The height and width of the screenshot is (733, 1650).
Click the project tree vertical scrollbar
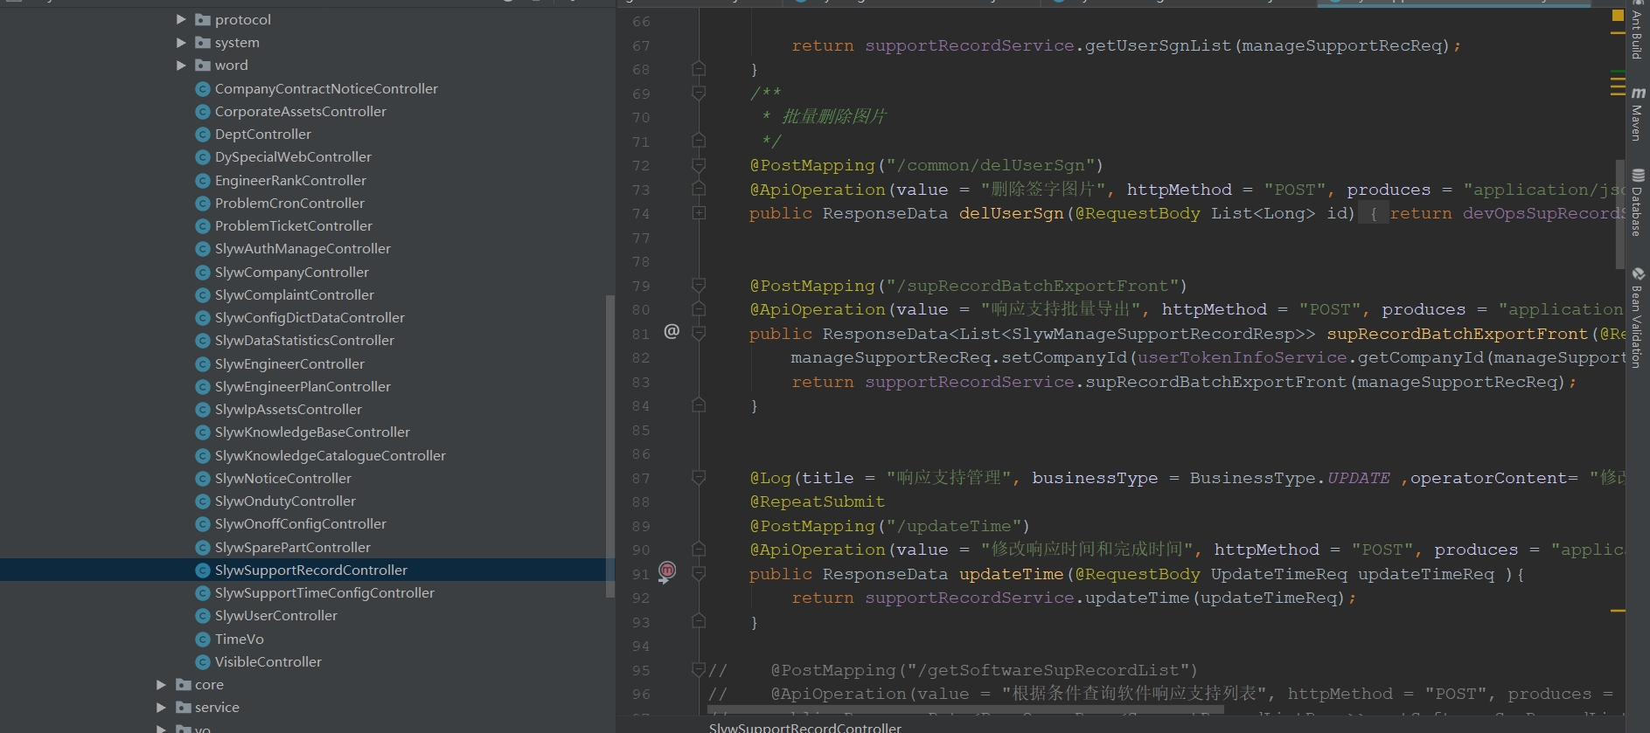point(609,446)
